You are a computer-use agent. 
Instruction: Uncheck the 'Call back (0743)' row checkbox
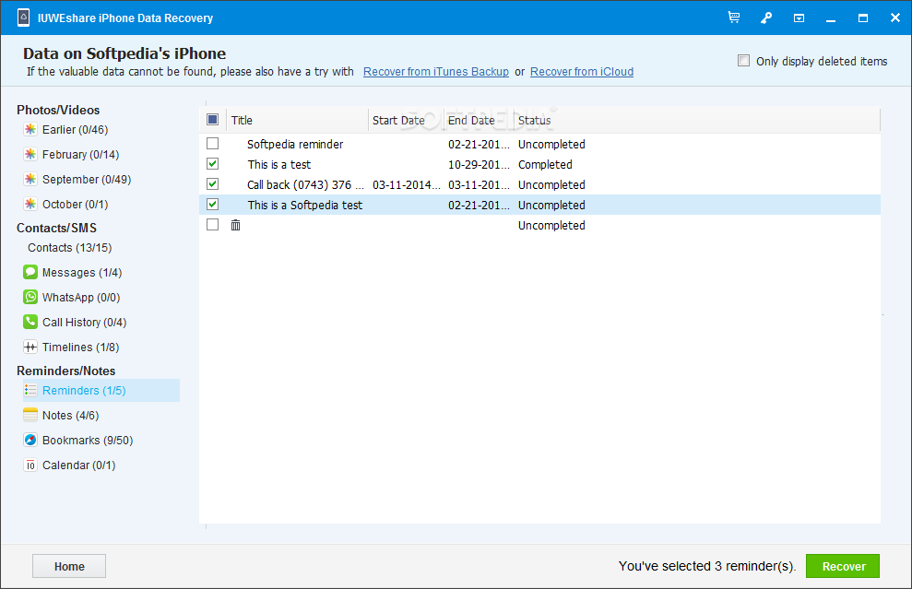(x=212, y=184)
